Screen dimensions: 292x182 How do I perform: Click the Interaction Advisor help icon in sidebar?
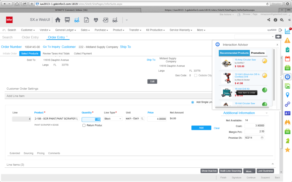click(287, 77)
